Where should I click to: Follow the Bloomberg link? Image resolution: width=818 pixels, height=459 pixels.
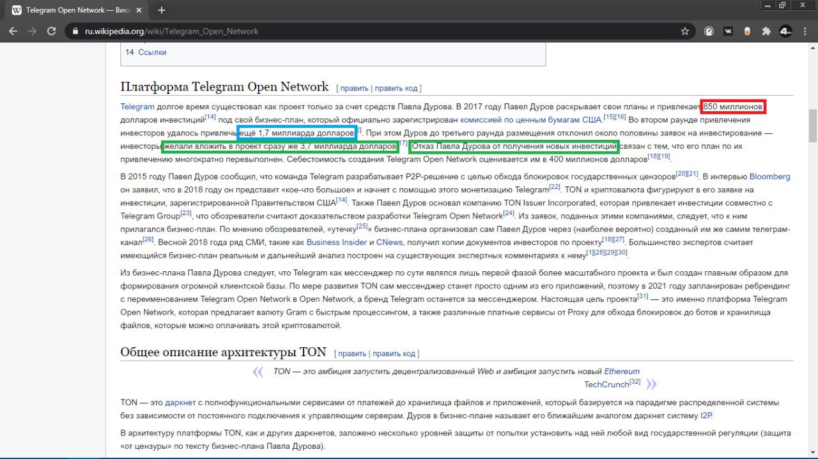769,176
